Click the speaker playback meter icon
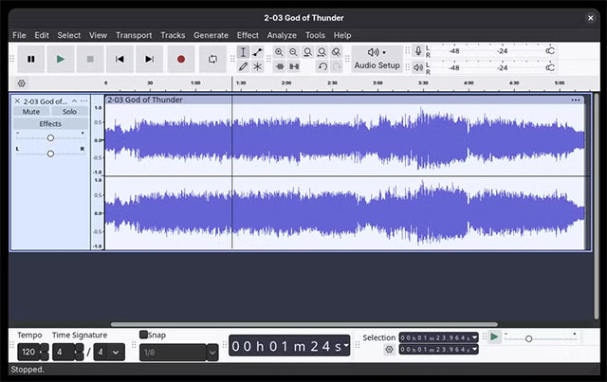 point(418,67)
